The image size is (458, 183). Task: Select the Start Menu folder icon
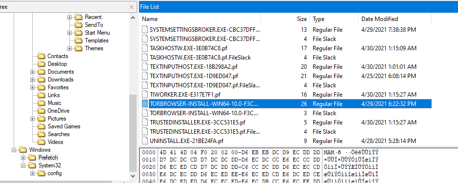tap(78, 33)
